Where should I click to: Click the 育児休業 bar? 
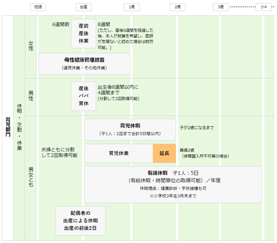point(119,153)
